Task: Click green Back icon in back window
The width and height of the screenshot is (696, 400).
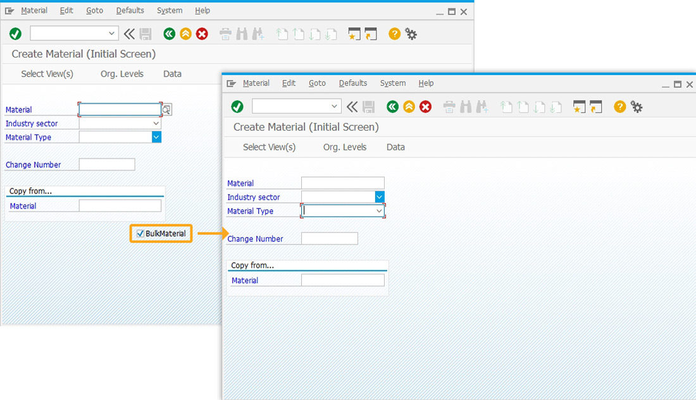Action: pos(169,33)
